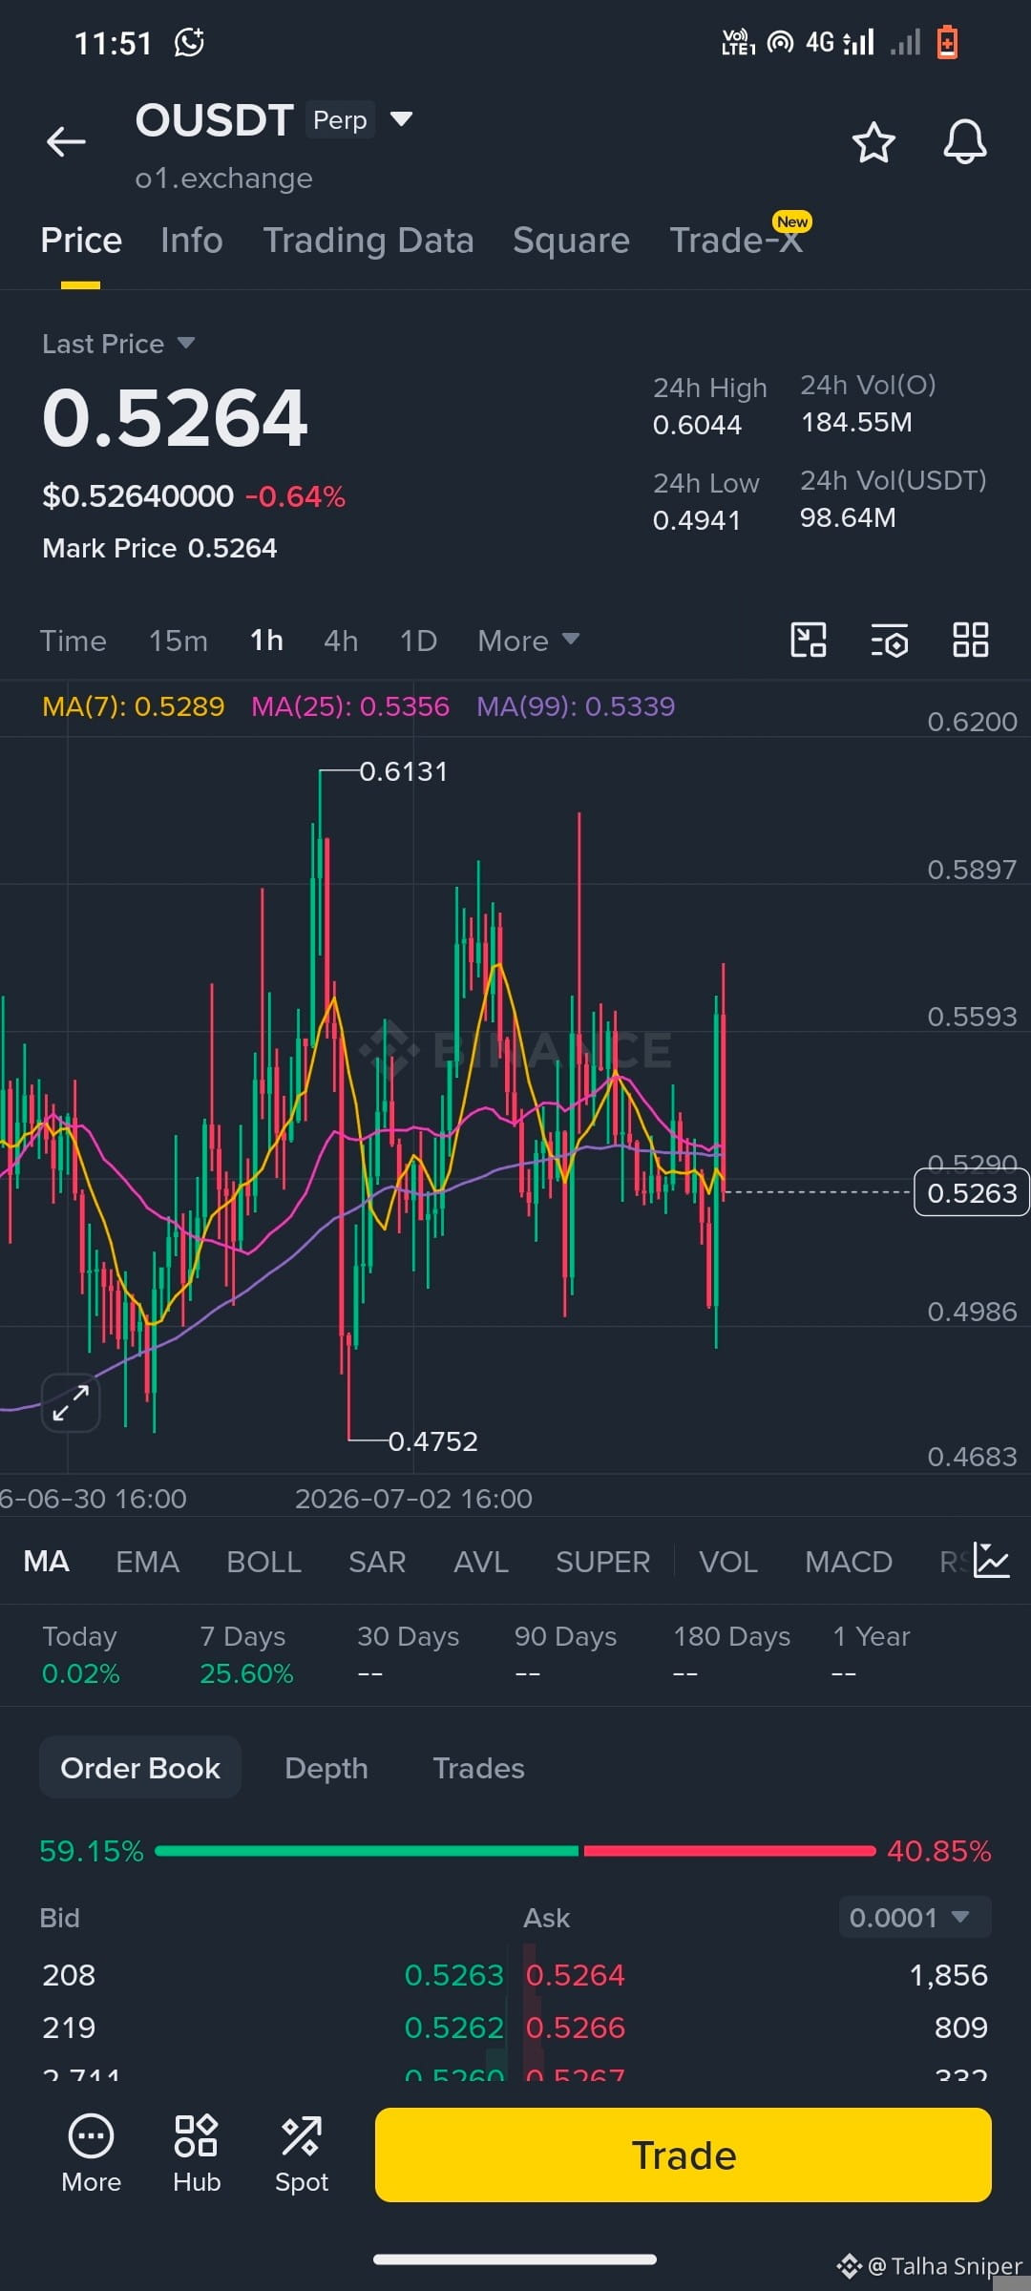The width and height of the screenshot is (1031, 2291).
Task: Tap the Mark Price 0.5264 label
Action: click(159, 548)
